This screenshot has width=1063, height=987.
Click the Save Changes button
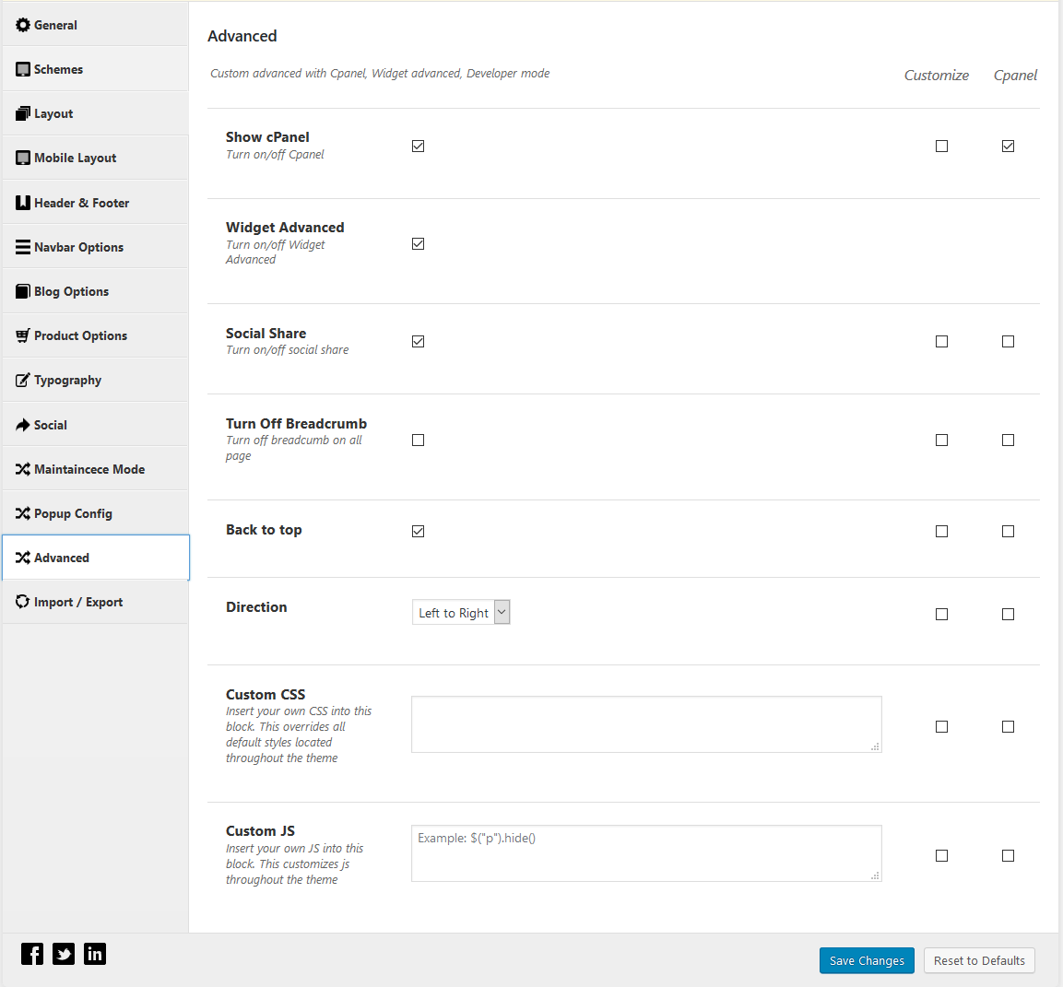(867, 960)
